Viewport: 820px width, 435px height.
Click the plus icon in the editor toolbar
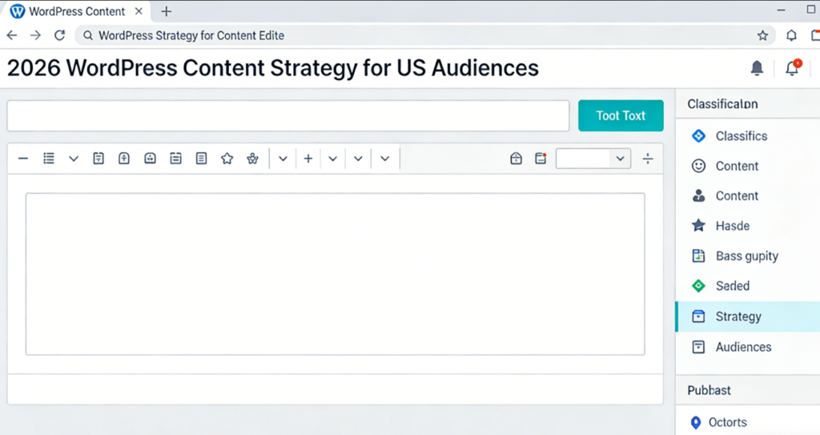(x=307, y=159)
